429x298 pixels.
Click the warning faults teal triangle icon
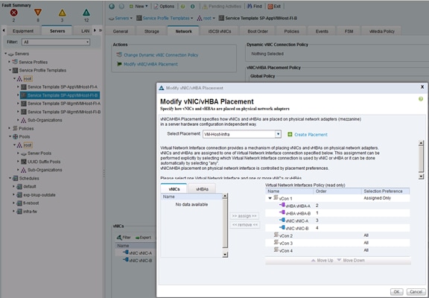coord(86,13)
